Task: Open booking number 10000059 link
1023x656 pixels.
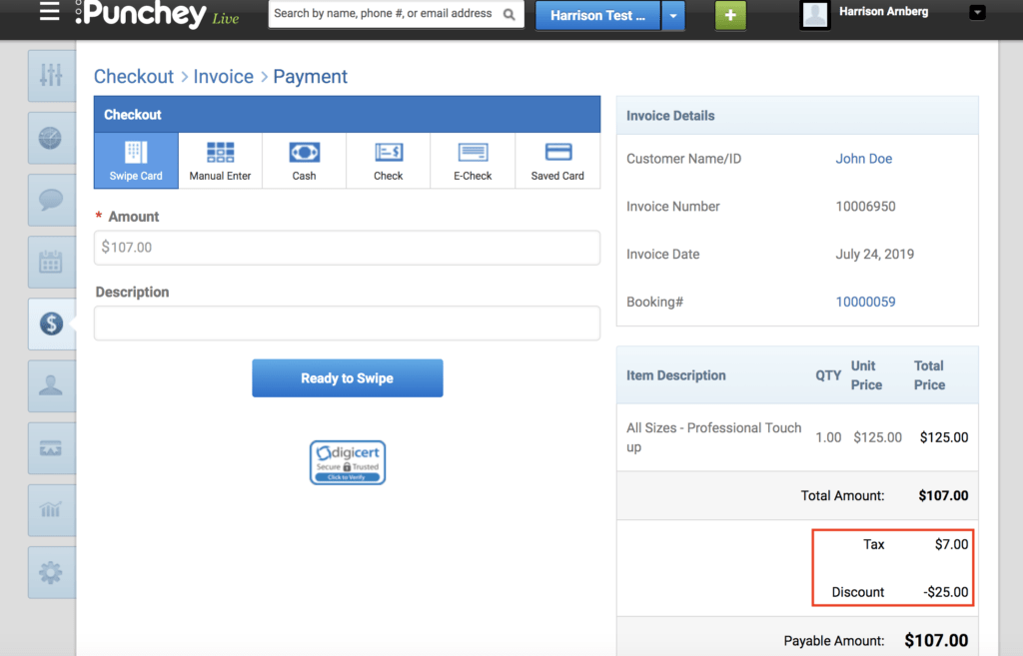Action: click(x=865, y=302)
